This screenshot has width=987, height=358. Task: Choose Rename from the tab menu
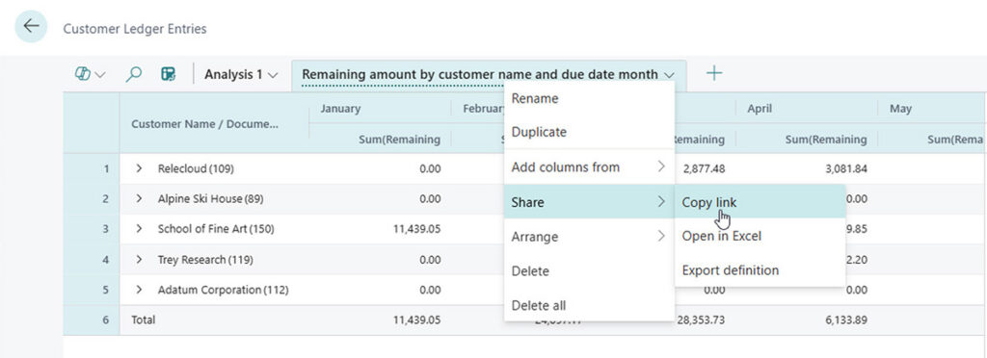(x=589, y=98)
